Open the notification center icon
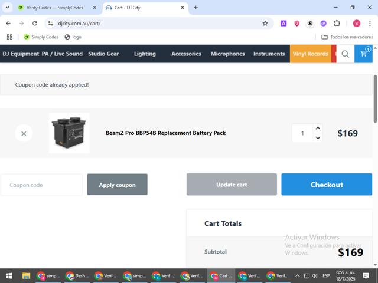This screenshot has height=283, width=378. click(x=366, y=276)
